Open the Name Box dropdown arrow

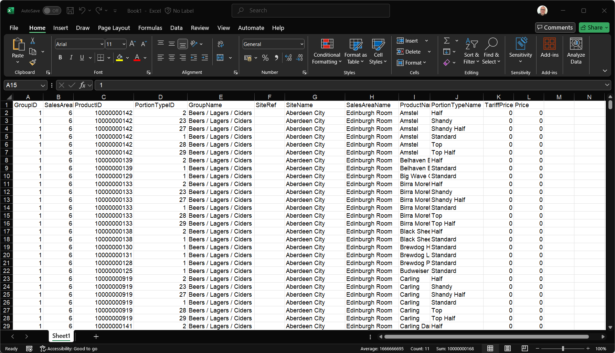coord(43,85)
